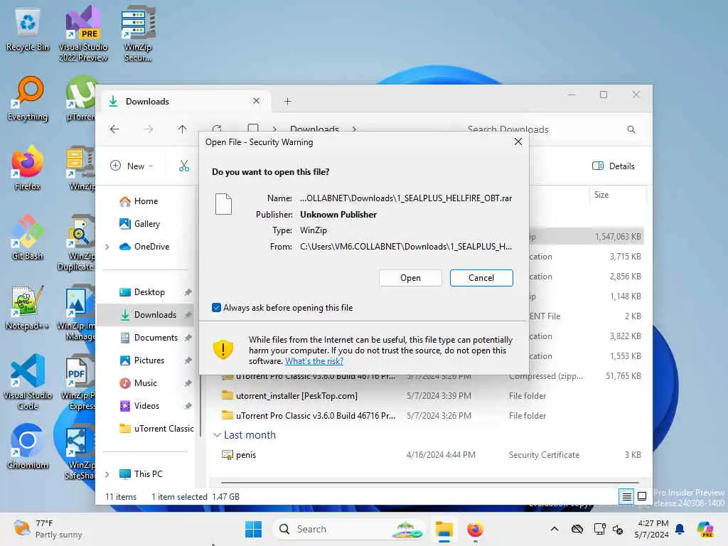Click the 1,547,063 KB size cell
Image resolution: width=728 pixels, height=546 pixels.
click(618, 237)
